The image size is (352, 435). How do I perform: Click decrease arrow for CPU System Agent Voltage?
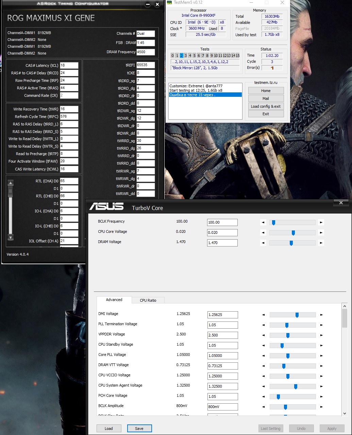pos(263,386)
